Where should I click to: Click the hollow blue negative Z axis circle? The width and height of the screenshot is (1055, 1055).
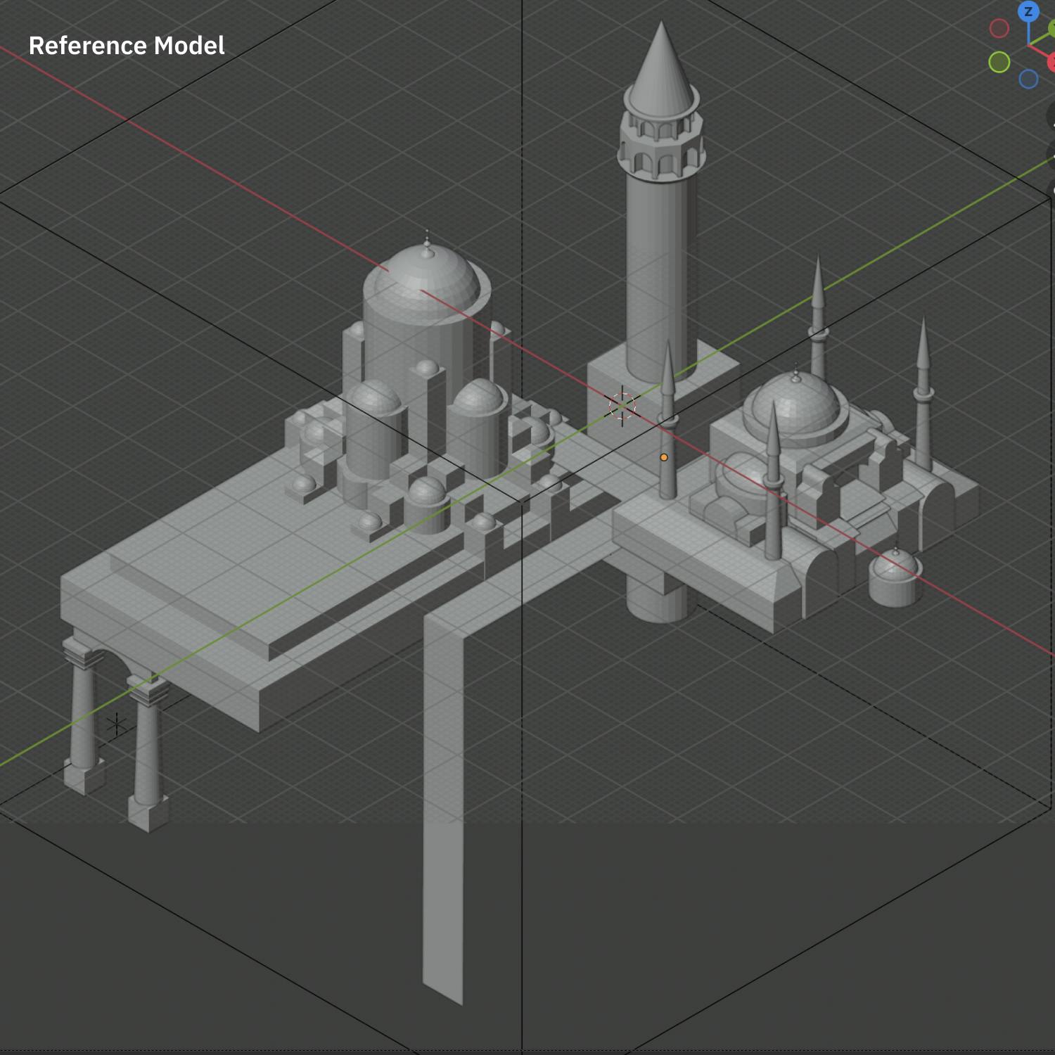[1028, 79]
